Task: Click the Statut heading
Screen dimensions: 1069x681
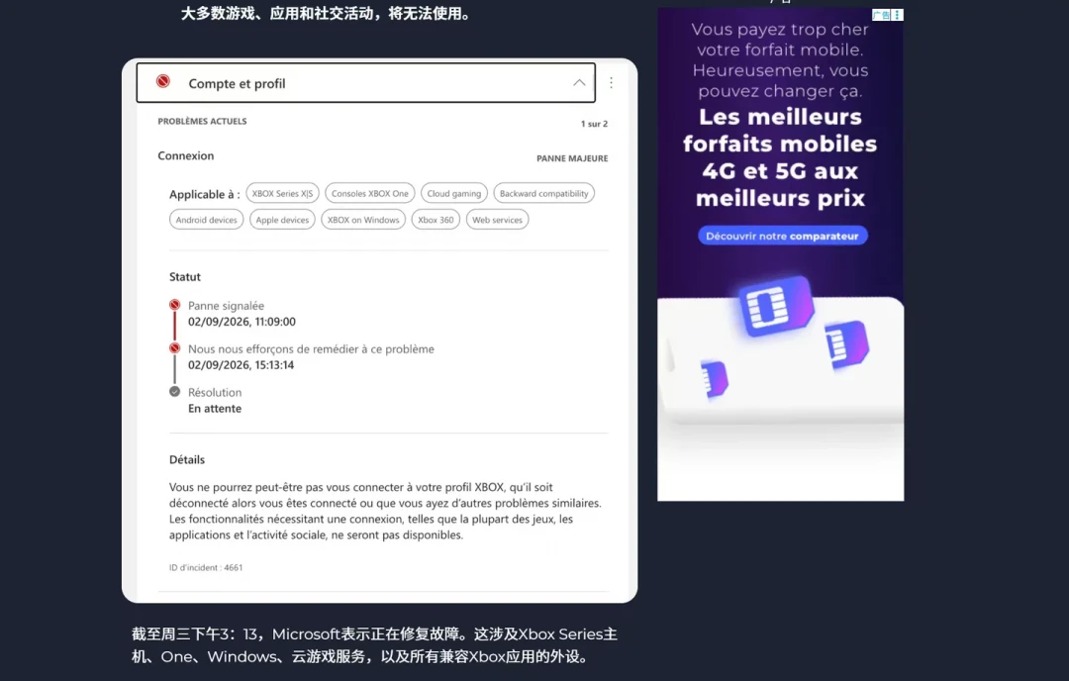Action: coord(185,277)
